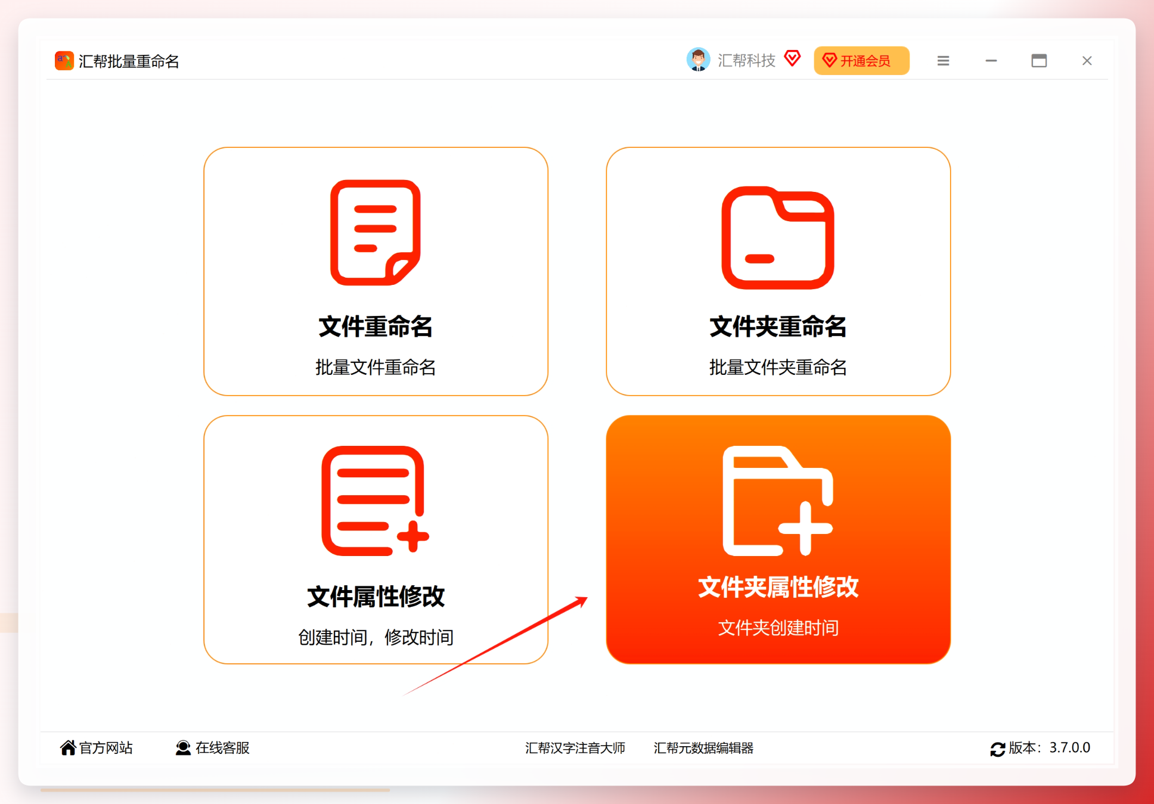This screenshot has width=1154, height=804.
Task: Click the white folder-plus icon in 文件夹属性修改
Action: click(778, 501)
